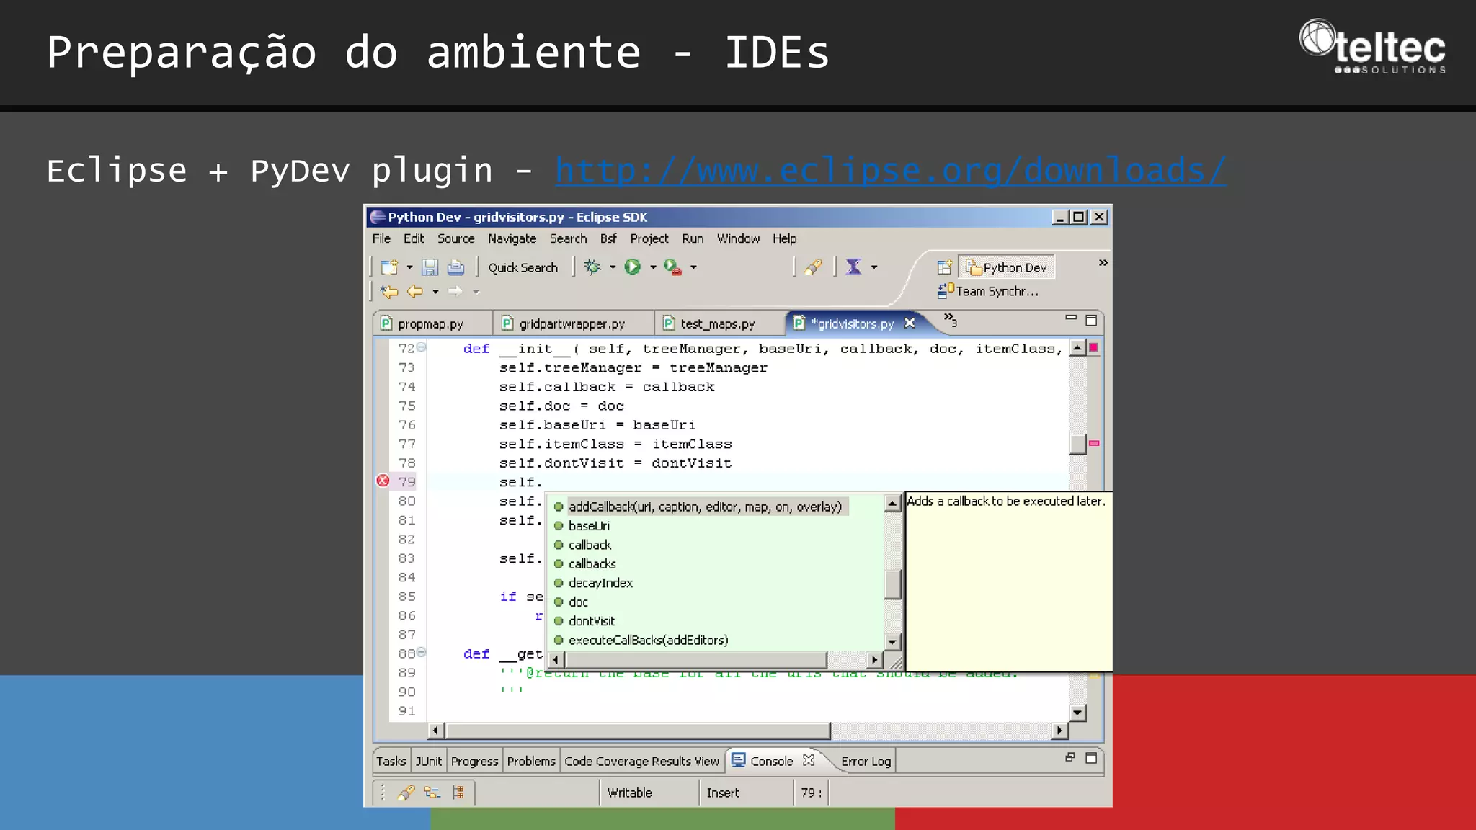Go to last edit location icon
The height and width of the screenshot is (830, 1476).
pos(389,292)
